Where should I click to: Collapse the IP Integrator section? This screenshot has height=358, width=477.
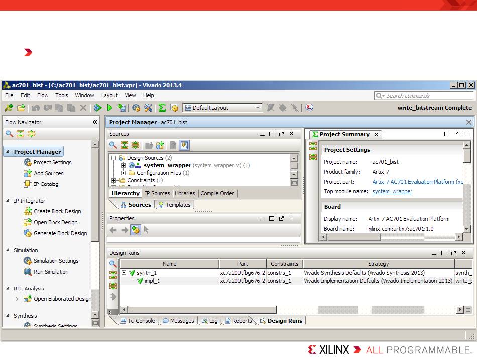(8, 200)
